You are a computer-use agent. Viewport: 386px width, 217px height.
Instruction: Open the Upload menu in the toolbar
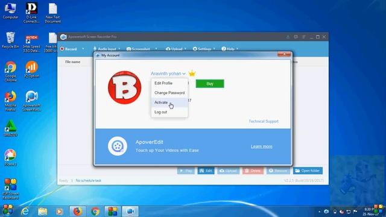176,49
